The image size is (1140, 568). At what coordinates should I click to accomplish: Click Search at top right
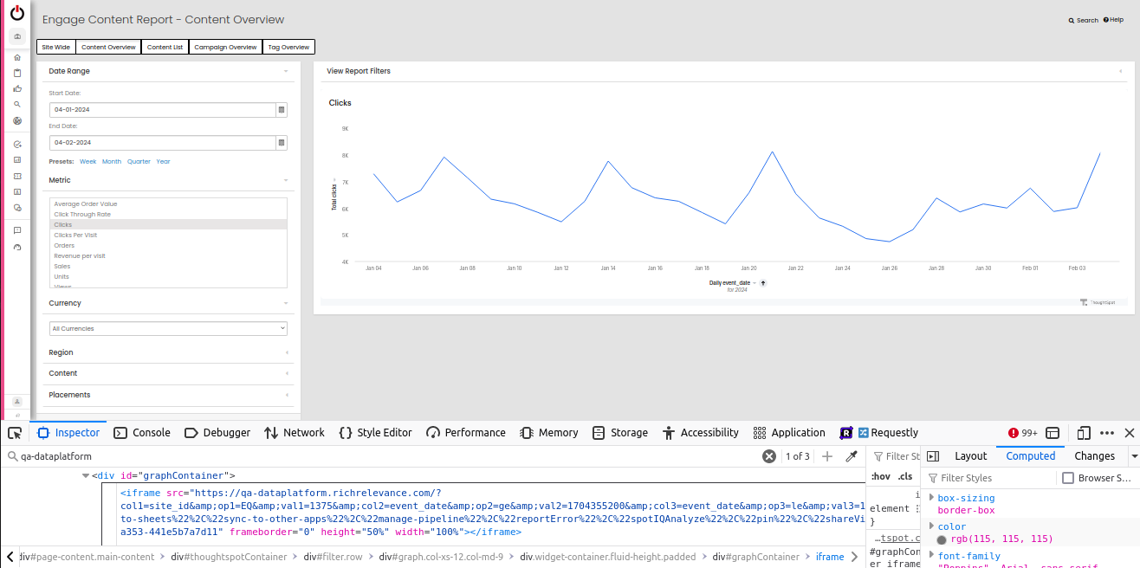click(x=1083, y=20)
